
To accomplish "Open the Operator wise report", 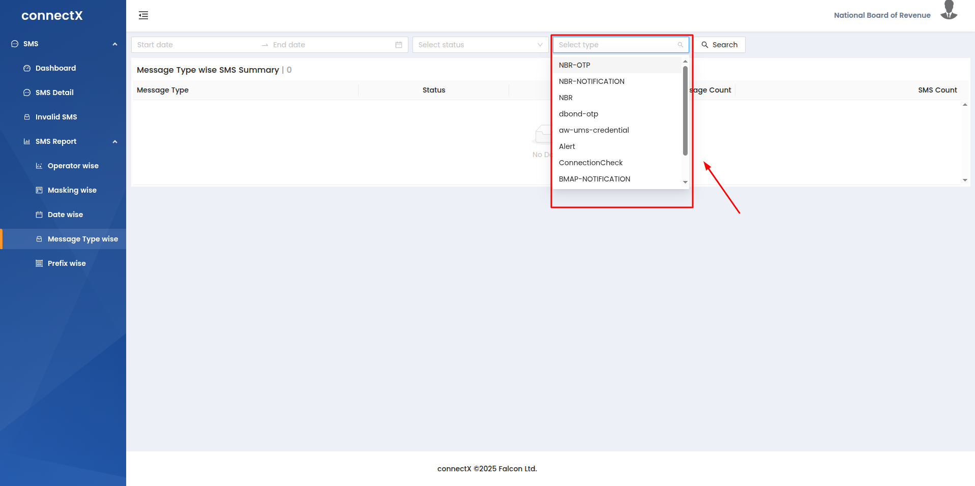I will pos(73,166).
